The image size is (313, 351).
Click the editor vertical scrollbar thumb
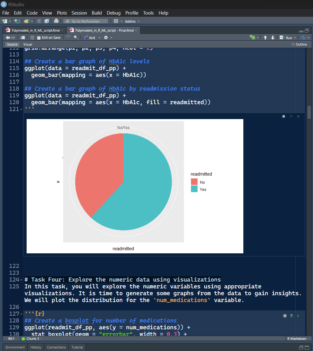pyautogui.click(x=309, y=112)
